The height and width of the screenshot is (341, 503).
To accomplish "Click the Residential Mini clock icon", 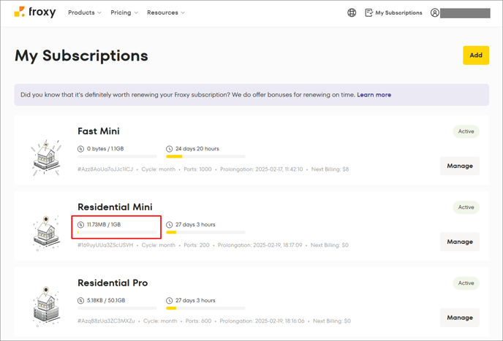I will click(x=169, y=225).
